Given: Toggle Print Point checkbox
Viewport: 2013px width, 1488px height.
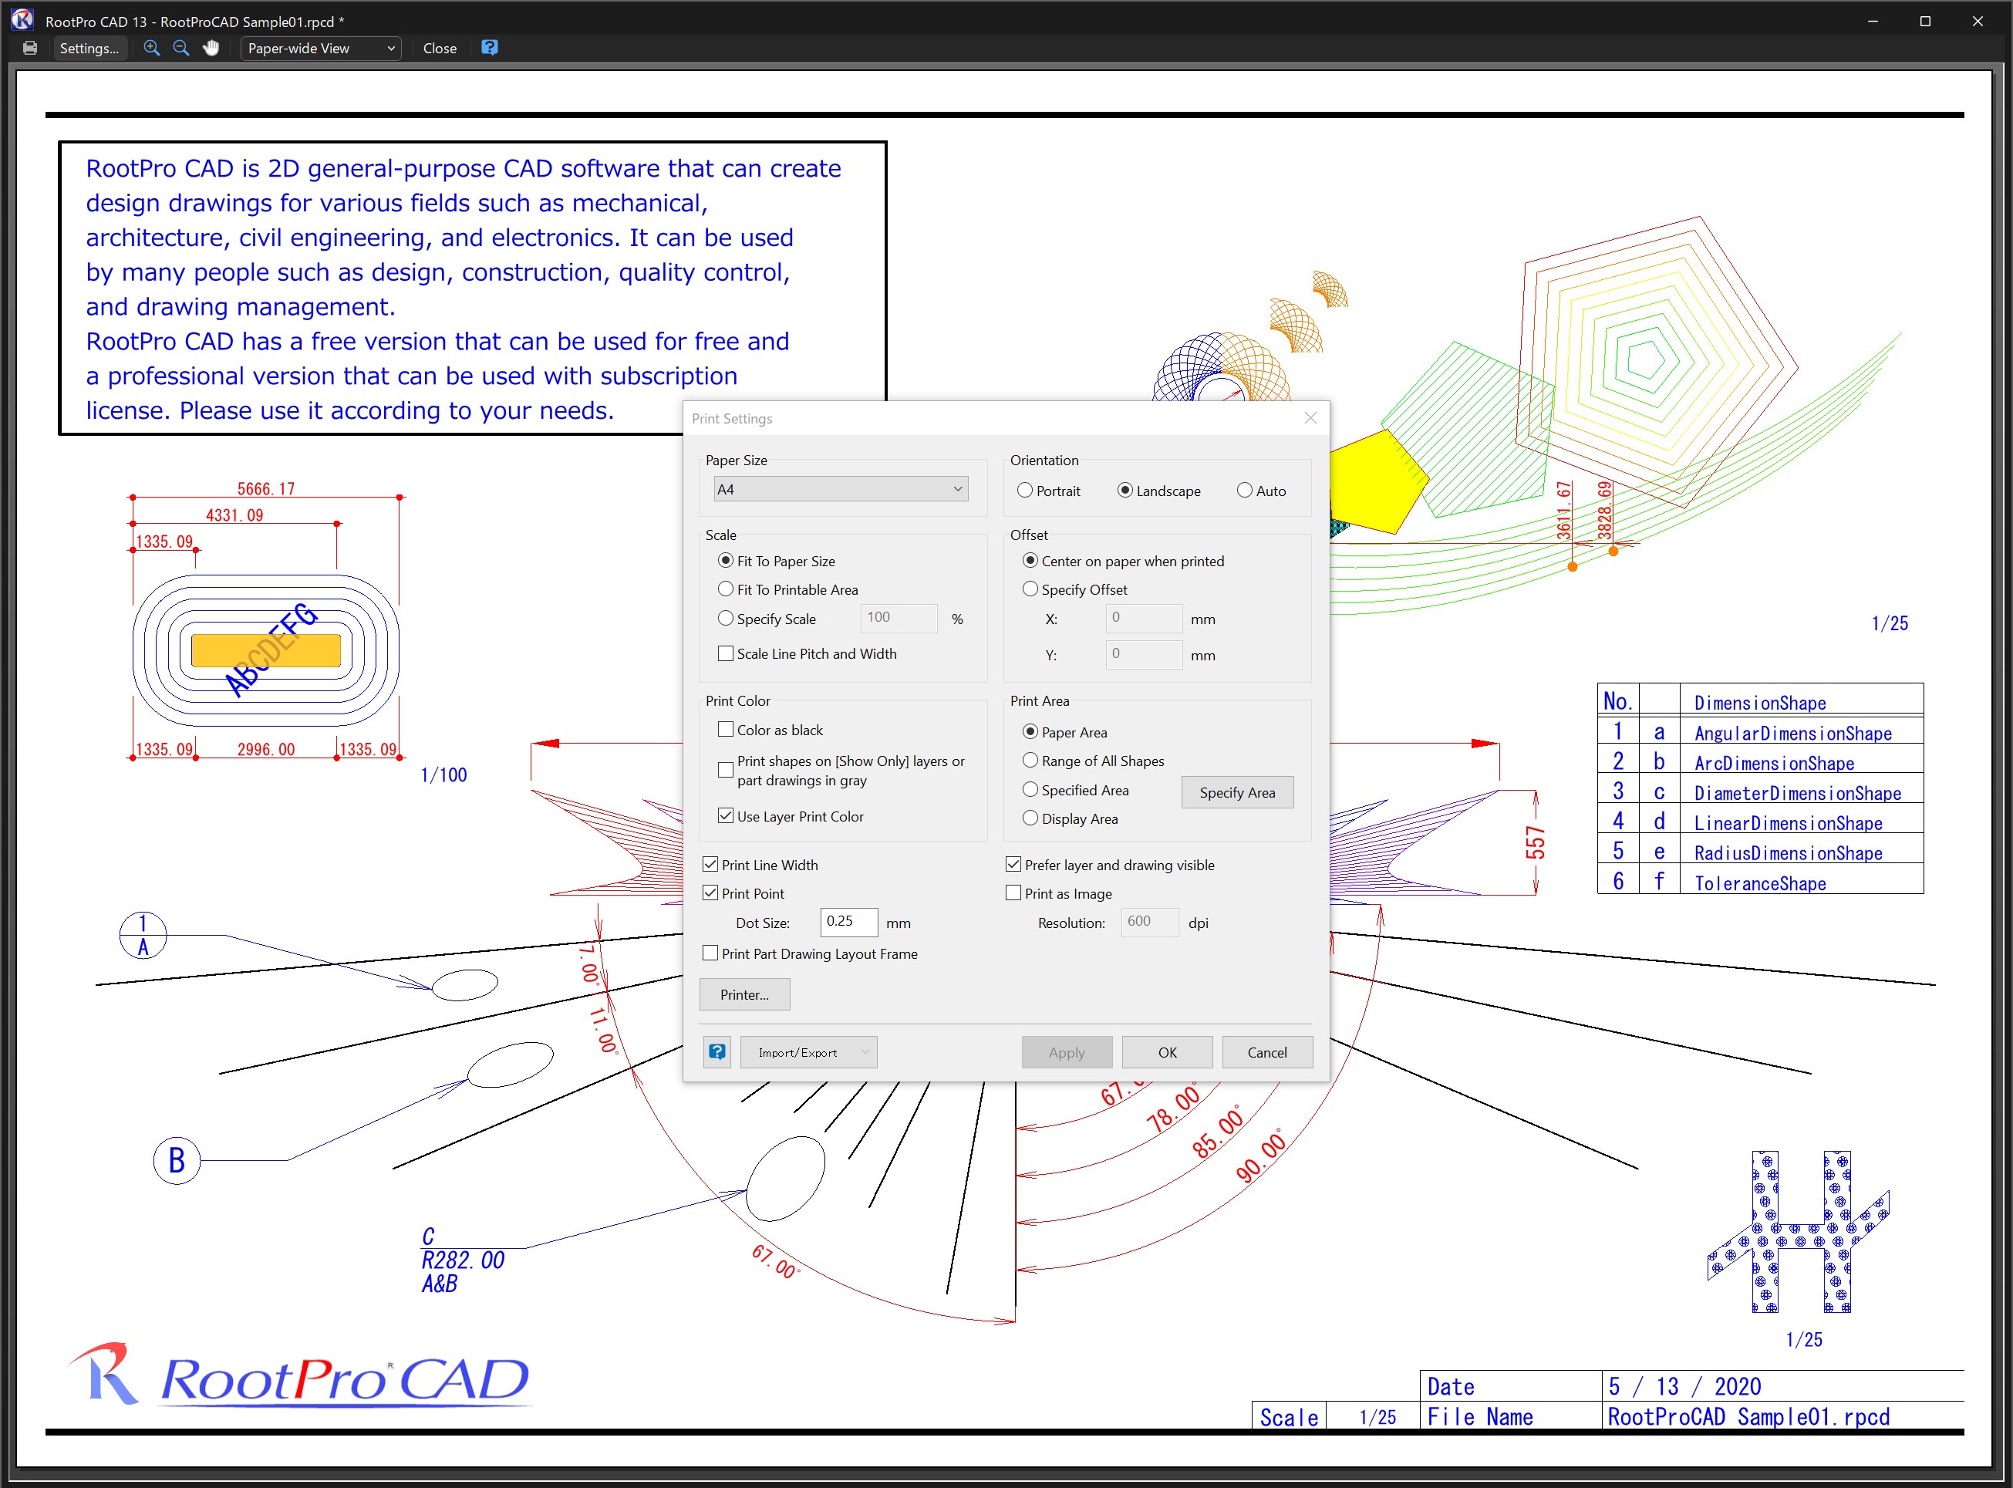Looking at the screenshot, I should [x=743, y=893].
